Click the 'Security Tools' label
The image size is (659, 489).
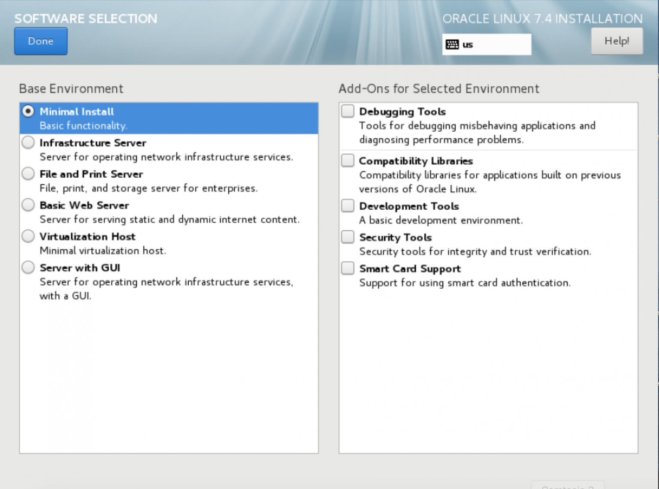[x=396, y=238]
